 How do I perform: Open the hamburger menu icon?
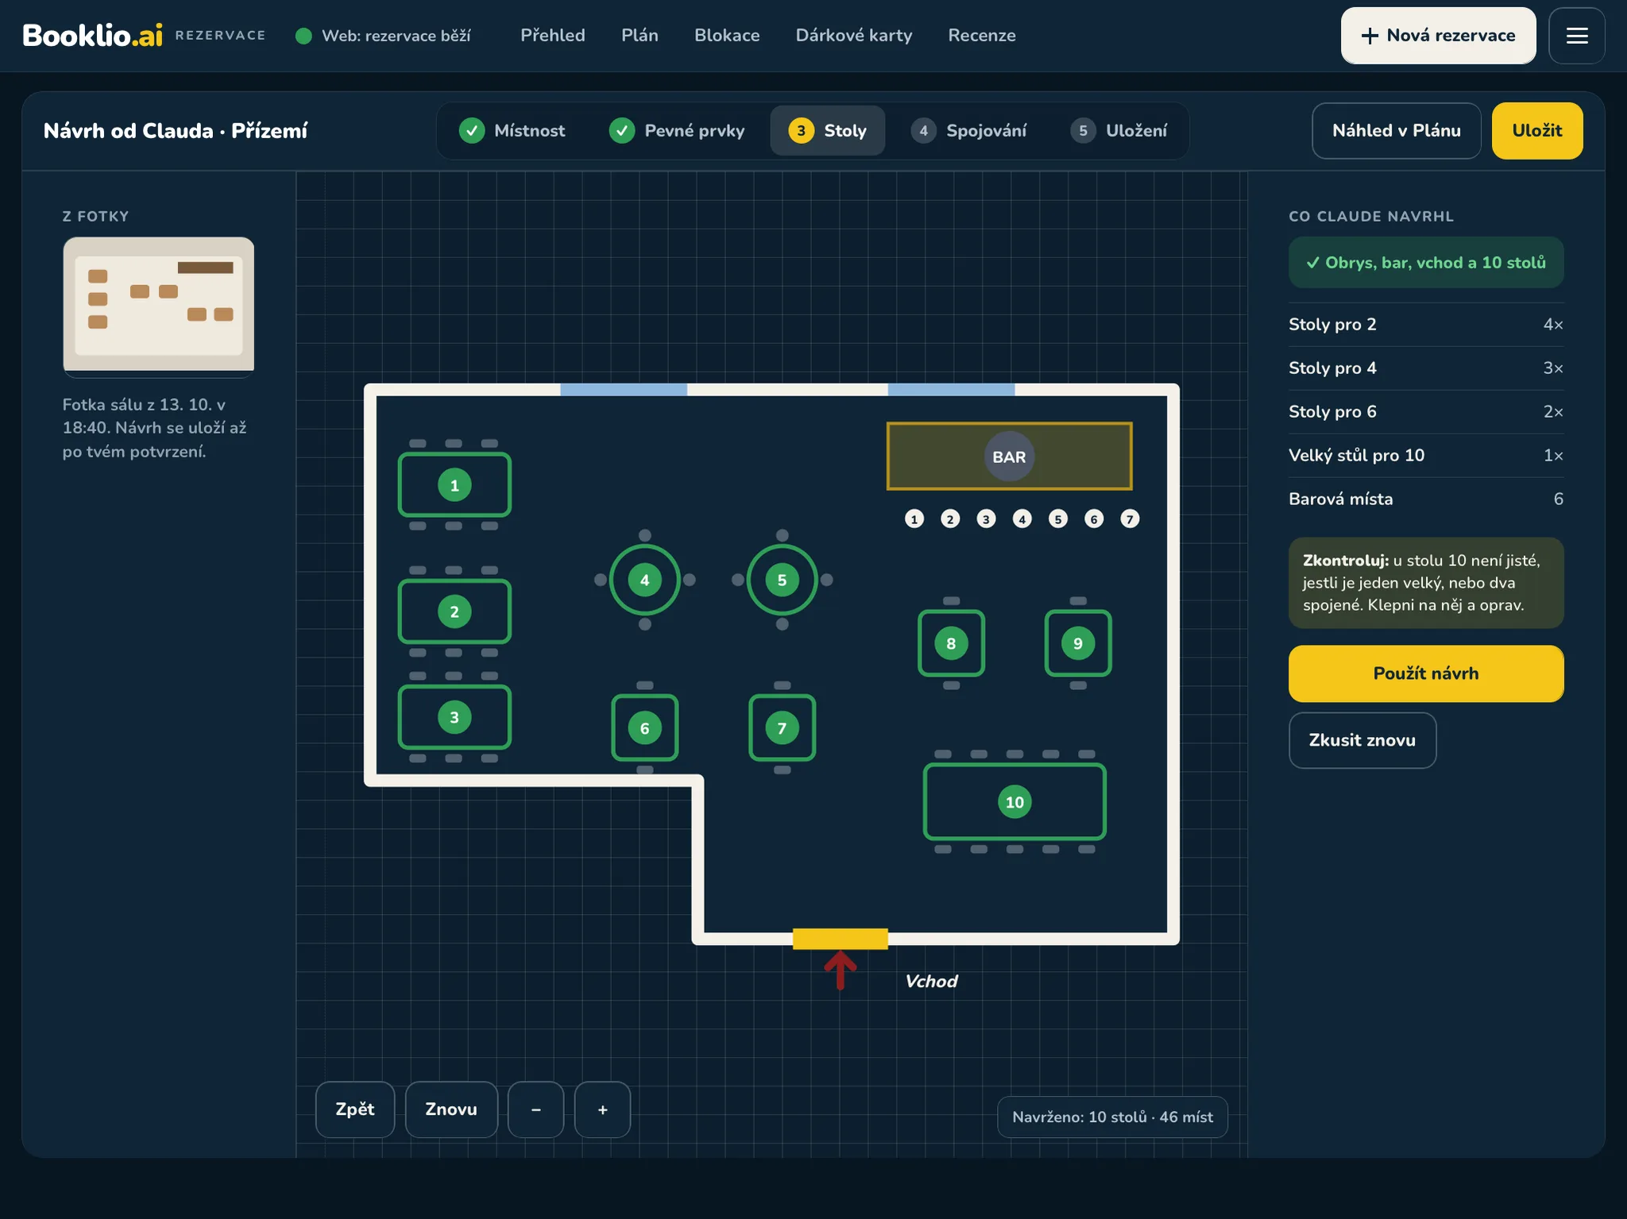1576,36
